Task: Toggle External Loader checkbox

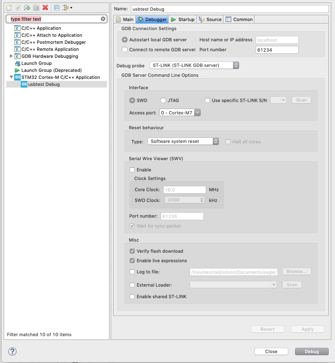Action: point(132,285)
